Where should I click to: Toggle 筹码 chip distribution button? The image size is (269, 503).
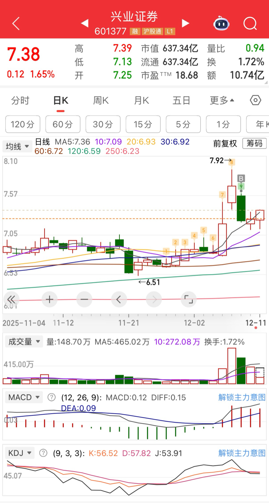(x=254, y=143)
